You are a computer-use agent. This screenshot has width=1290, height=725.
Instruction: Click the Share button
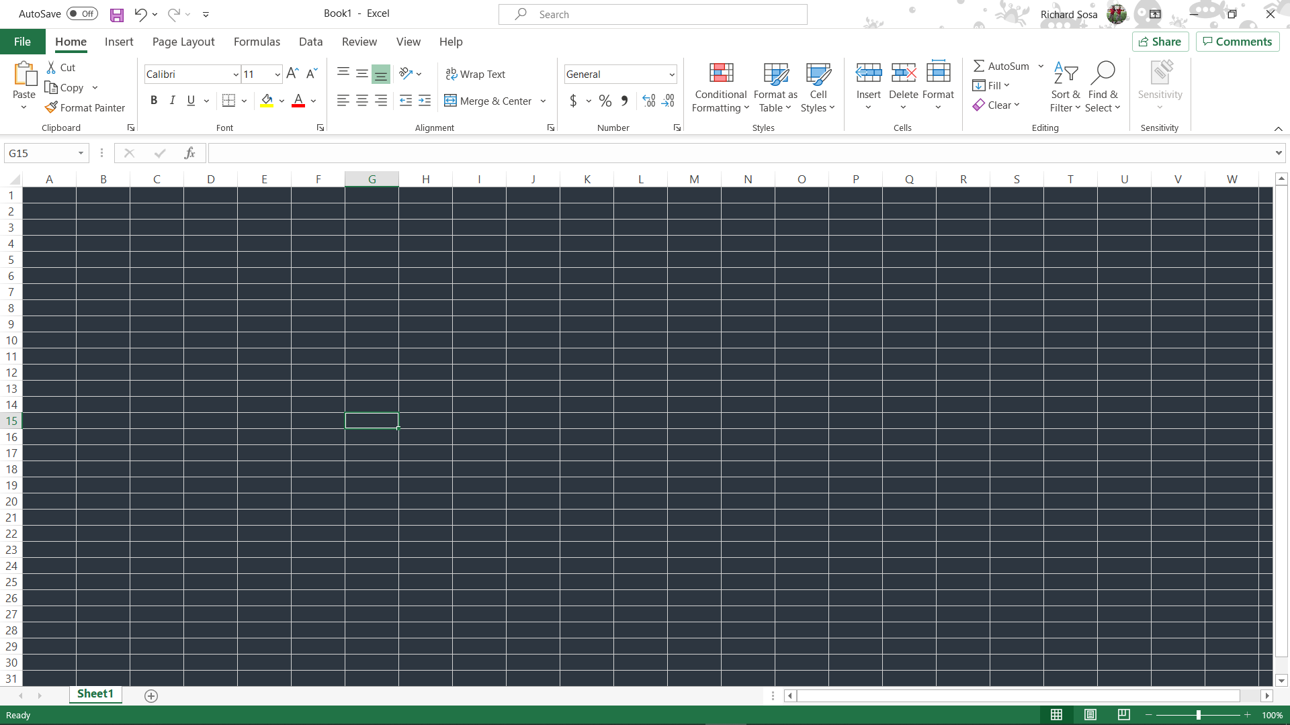tap(1160, 42)
